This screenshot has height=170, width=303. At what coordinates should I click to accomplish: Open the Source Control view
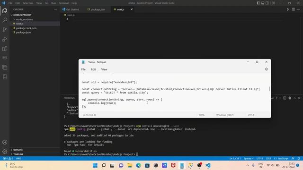pyautogui.click(x=5, y=29)
